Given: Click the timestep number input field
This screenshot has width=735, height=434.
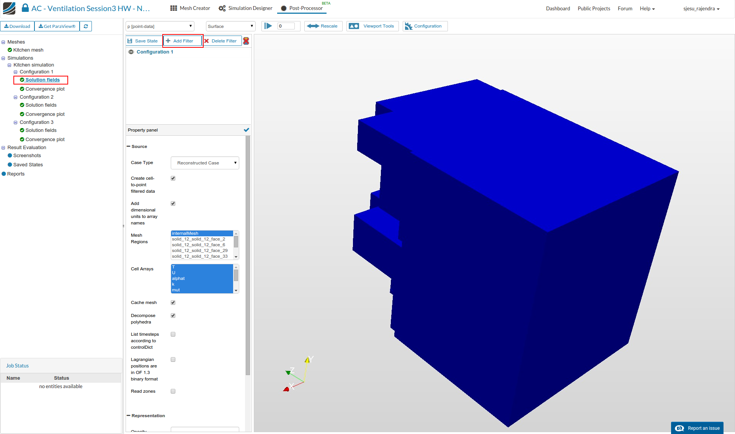Looking at the screenshot, I should tap(286, 26).
